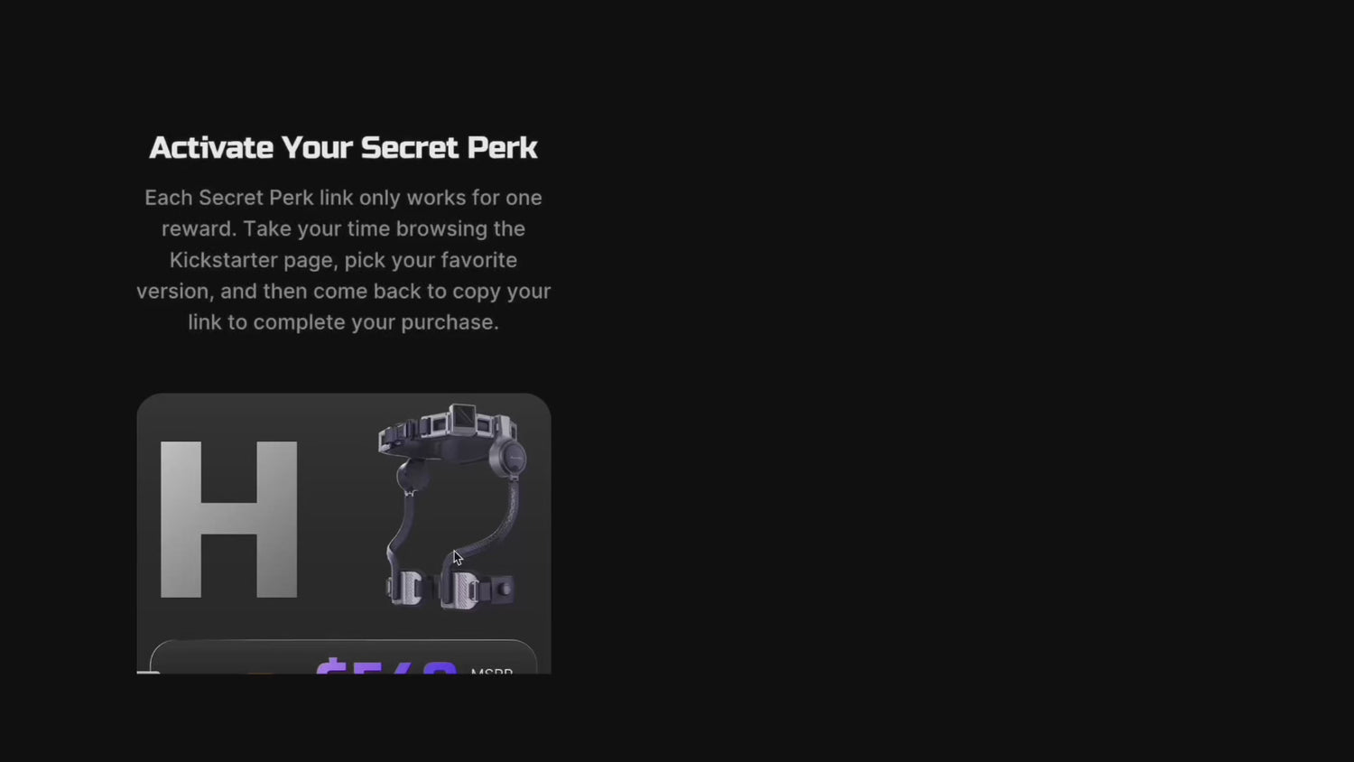This screenshot has width=1354, height=762.
Task: Click the exoskeleton waist belt battery module
Action: pos(463,418)
